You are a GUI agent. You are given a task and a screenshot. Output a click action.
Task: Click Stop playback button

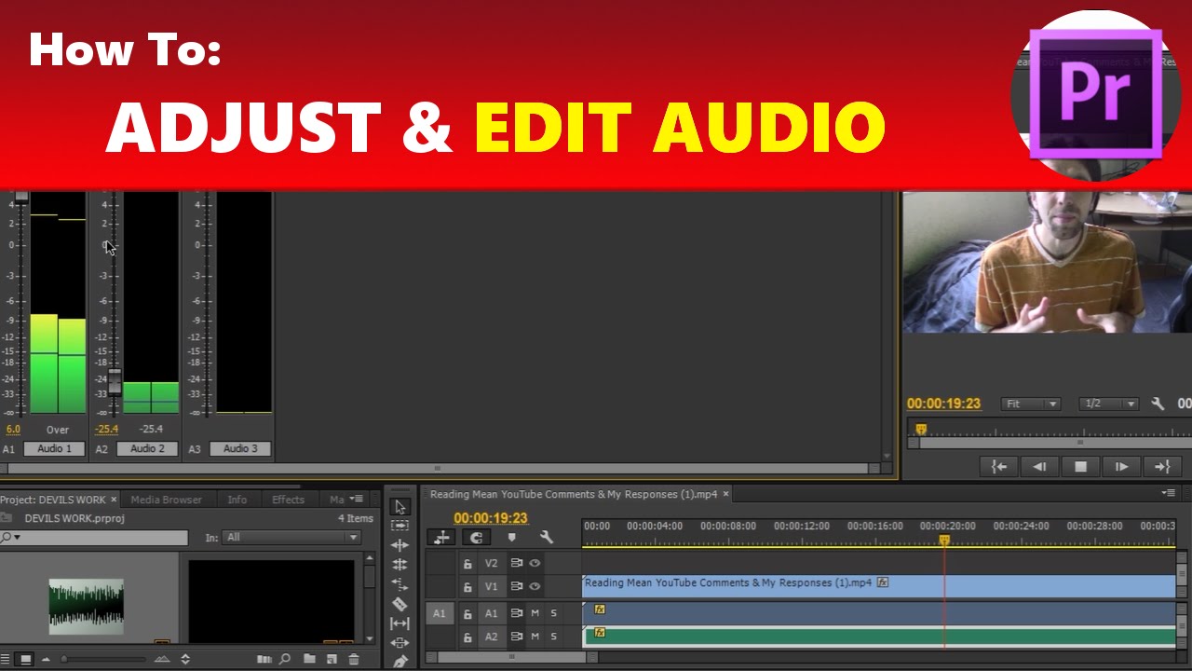pos(1080,467)
